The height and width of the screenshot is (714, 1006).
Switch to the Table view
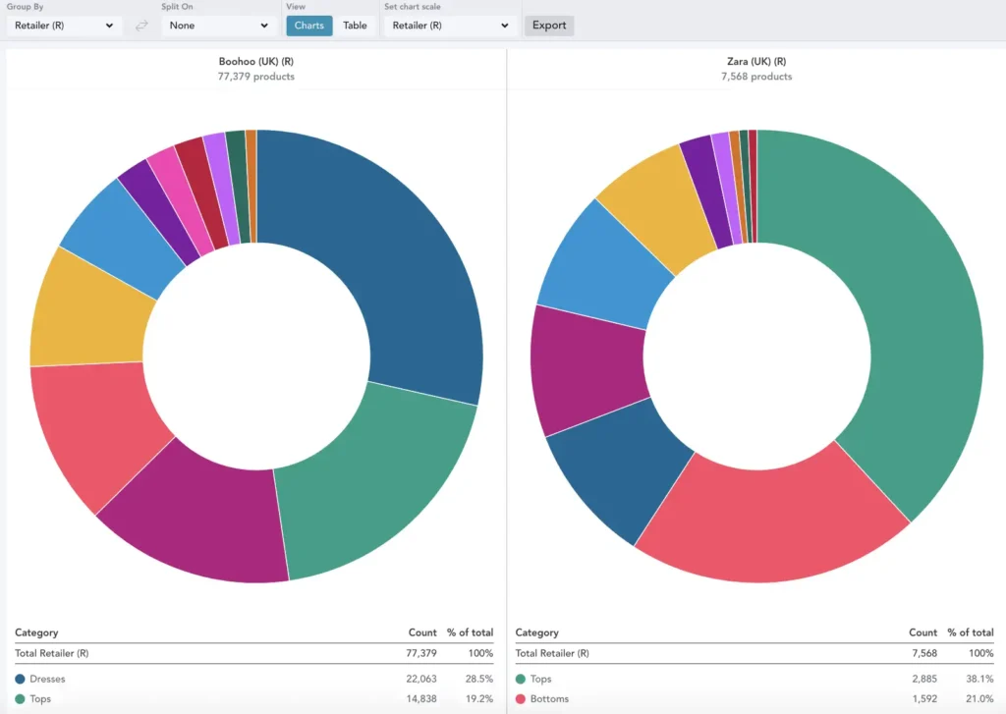pos(355,26)
